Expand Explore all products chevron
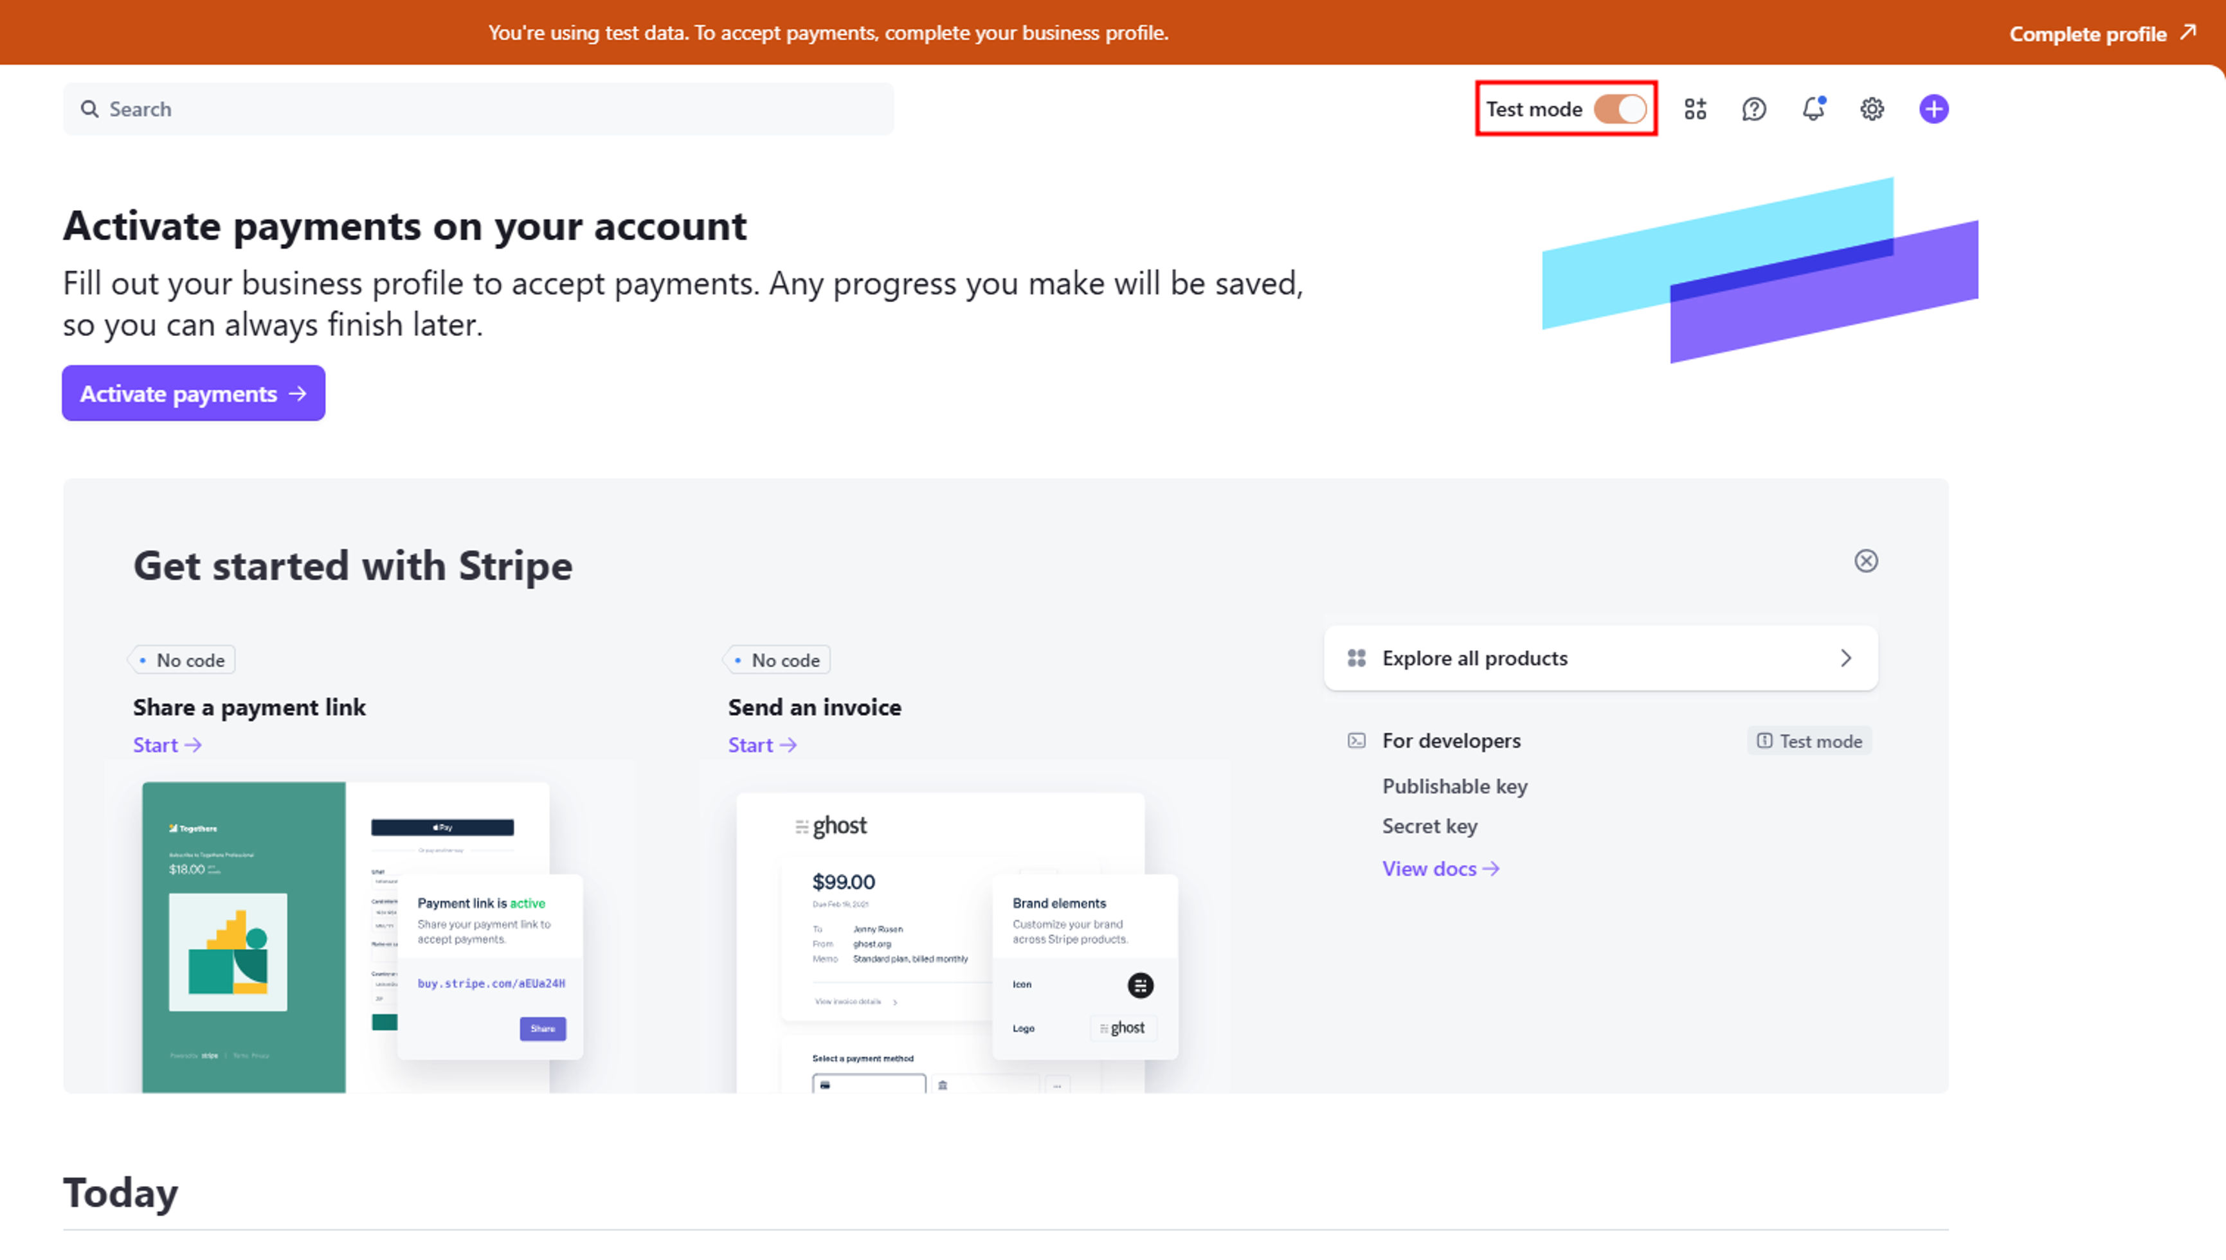 (1845, 659)
